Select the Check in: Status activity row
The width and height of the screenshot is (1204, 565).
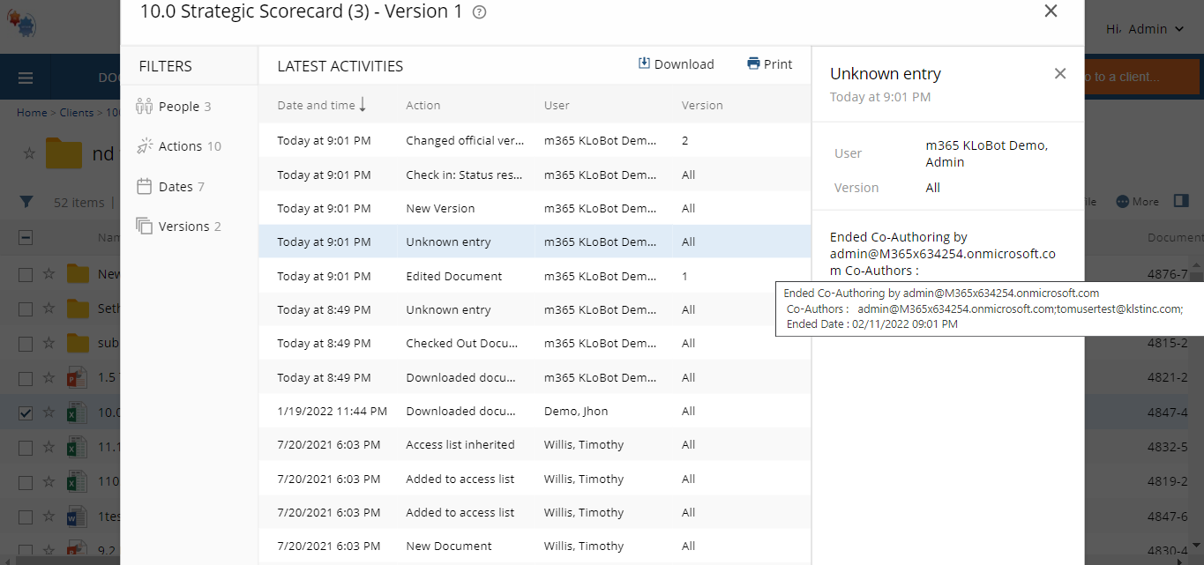(535, 175)
